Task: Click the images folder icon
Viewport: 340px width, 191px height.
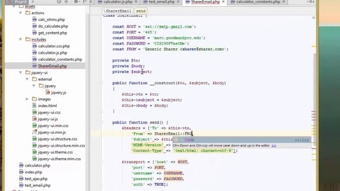Action: click(x=34, y=99)
